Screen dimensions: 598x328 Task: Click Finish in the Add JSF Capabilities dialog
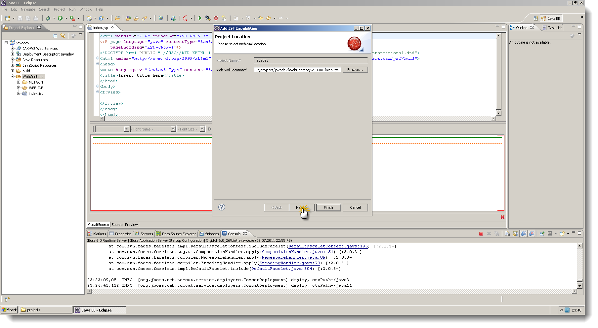click(328, 207)
